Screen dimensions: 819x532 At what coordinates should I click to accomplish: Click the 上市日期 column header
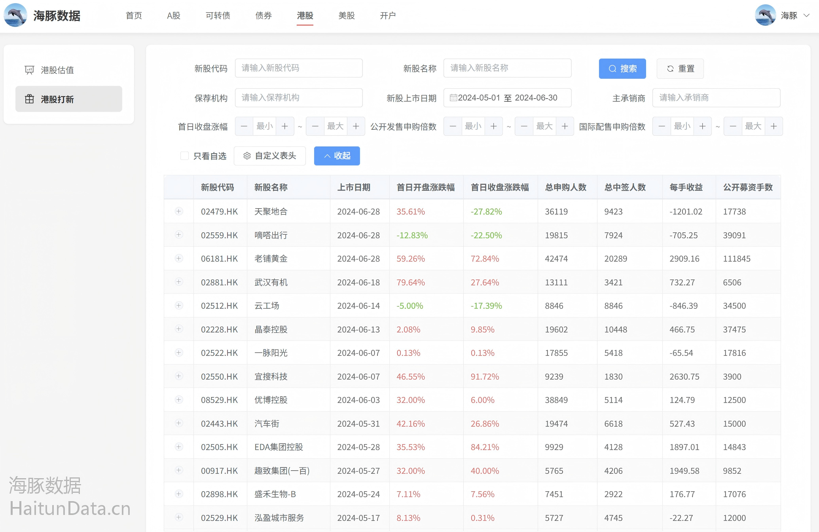click(x=360, y=187)
